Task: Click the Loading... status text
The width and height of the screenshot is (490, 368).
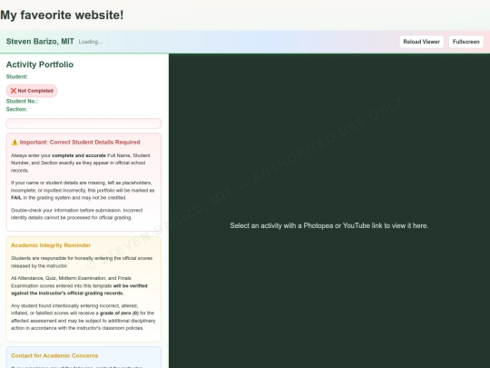Action: (x=91, y=42)
